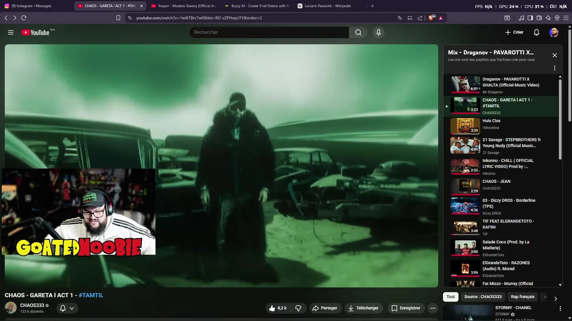
Task: Open subscription notification bell dropdown
Action: (67, 308)
